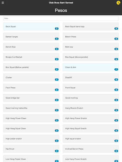
Task: Select the Deadlift exercise
Action: (x=91, y=78)
